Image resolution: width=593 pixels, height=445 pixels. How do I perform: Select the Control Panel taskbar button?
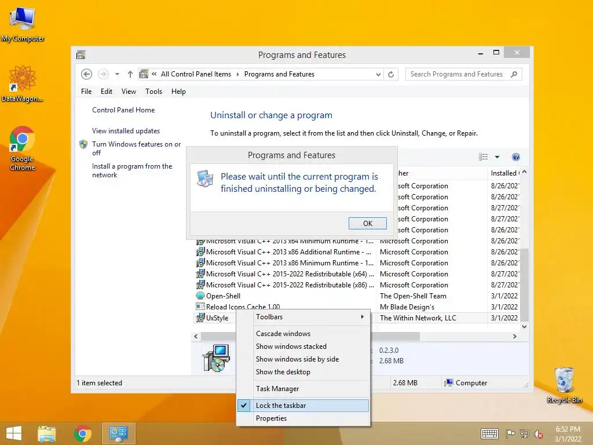click(x=118, y=433)
